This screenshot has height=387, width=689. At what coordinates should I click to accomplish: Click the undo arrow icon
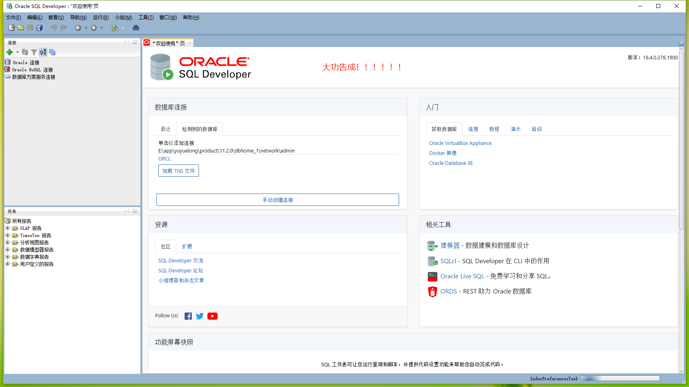pyautogui.click(x=54, y=28)
